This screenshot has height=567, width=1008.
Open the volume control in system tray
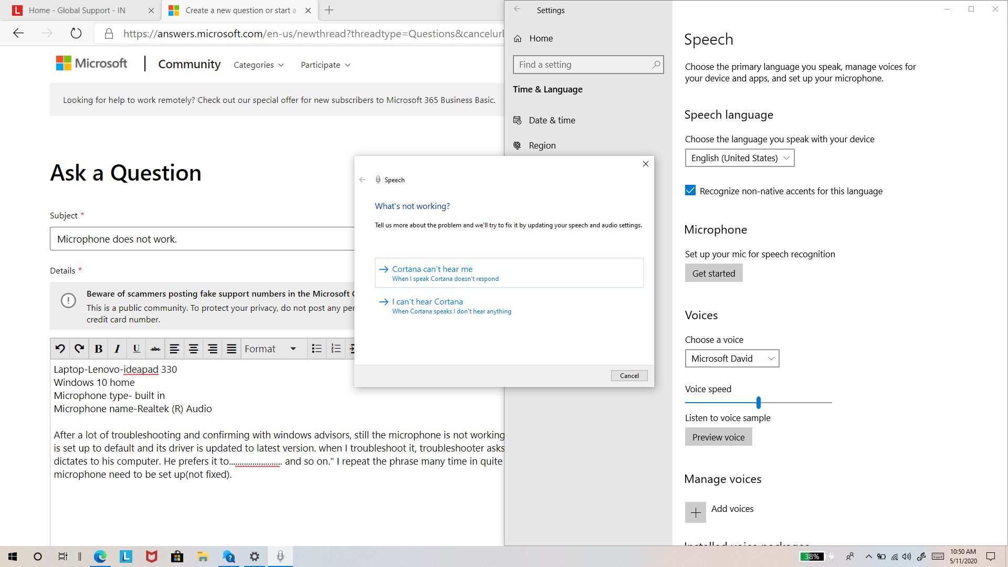[907, 556]
